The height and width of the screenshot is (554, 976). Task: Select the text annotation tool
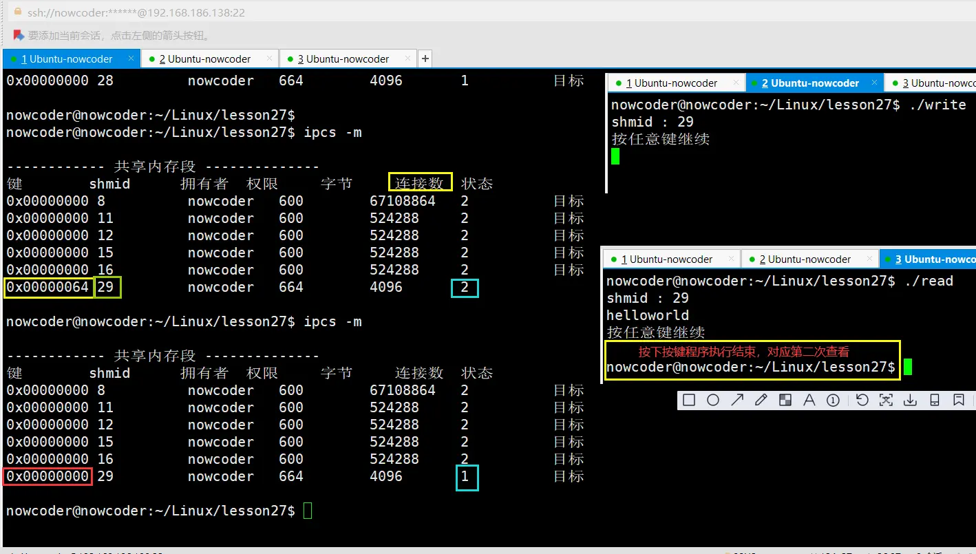click(x=809, y=400)
